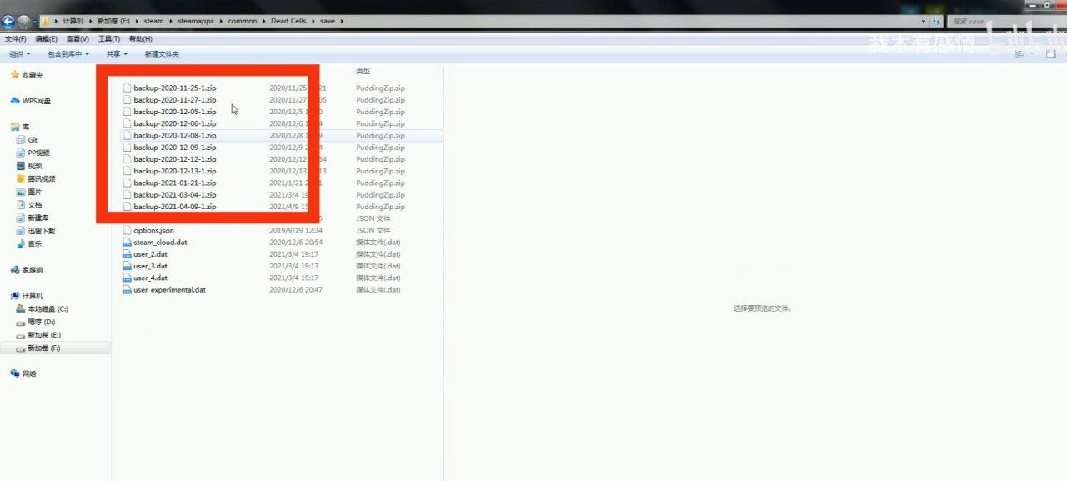The width and height of the screenshot is (1067, 481).
Task: Open the 工具(T) menu
Action: (x=109, y=39)
